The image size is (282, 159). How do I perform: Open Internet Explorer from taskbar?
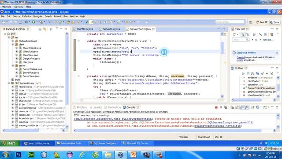(82, 155)
